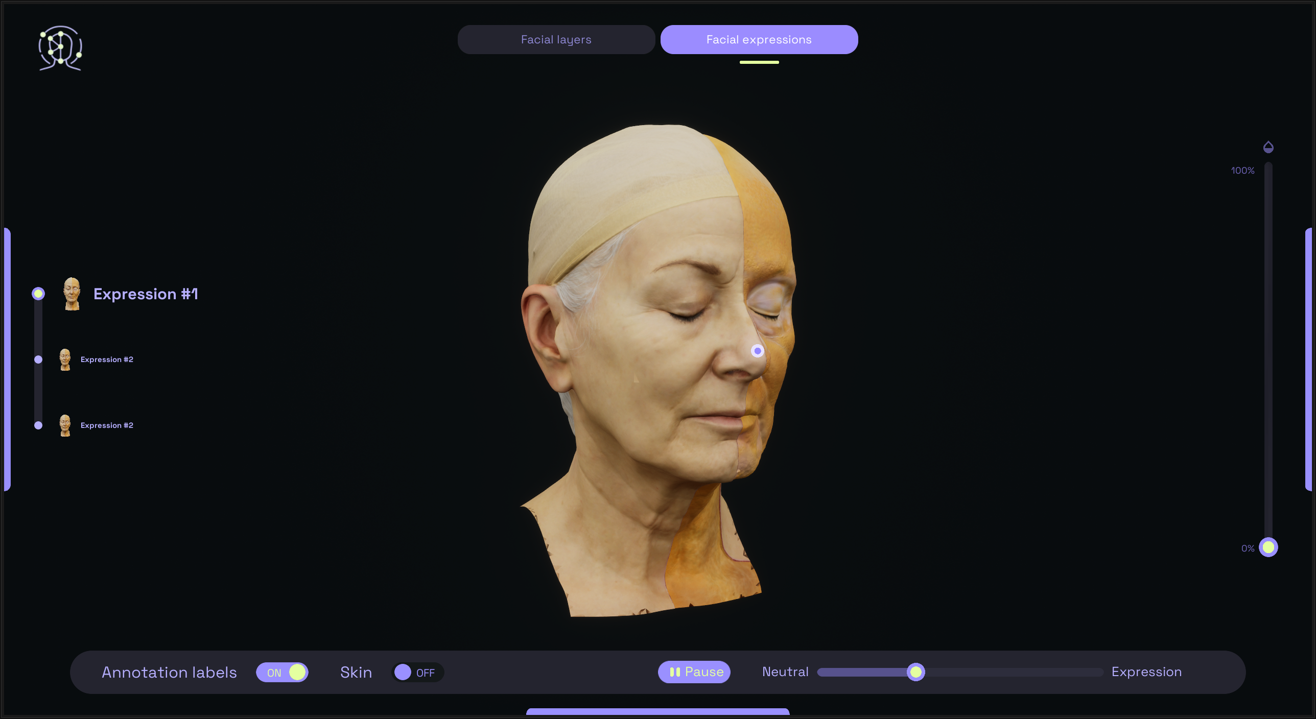1316x719 pixels.
Task: Click the Neutral to Expression slider handle
Action: [x=915, y=672]
